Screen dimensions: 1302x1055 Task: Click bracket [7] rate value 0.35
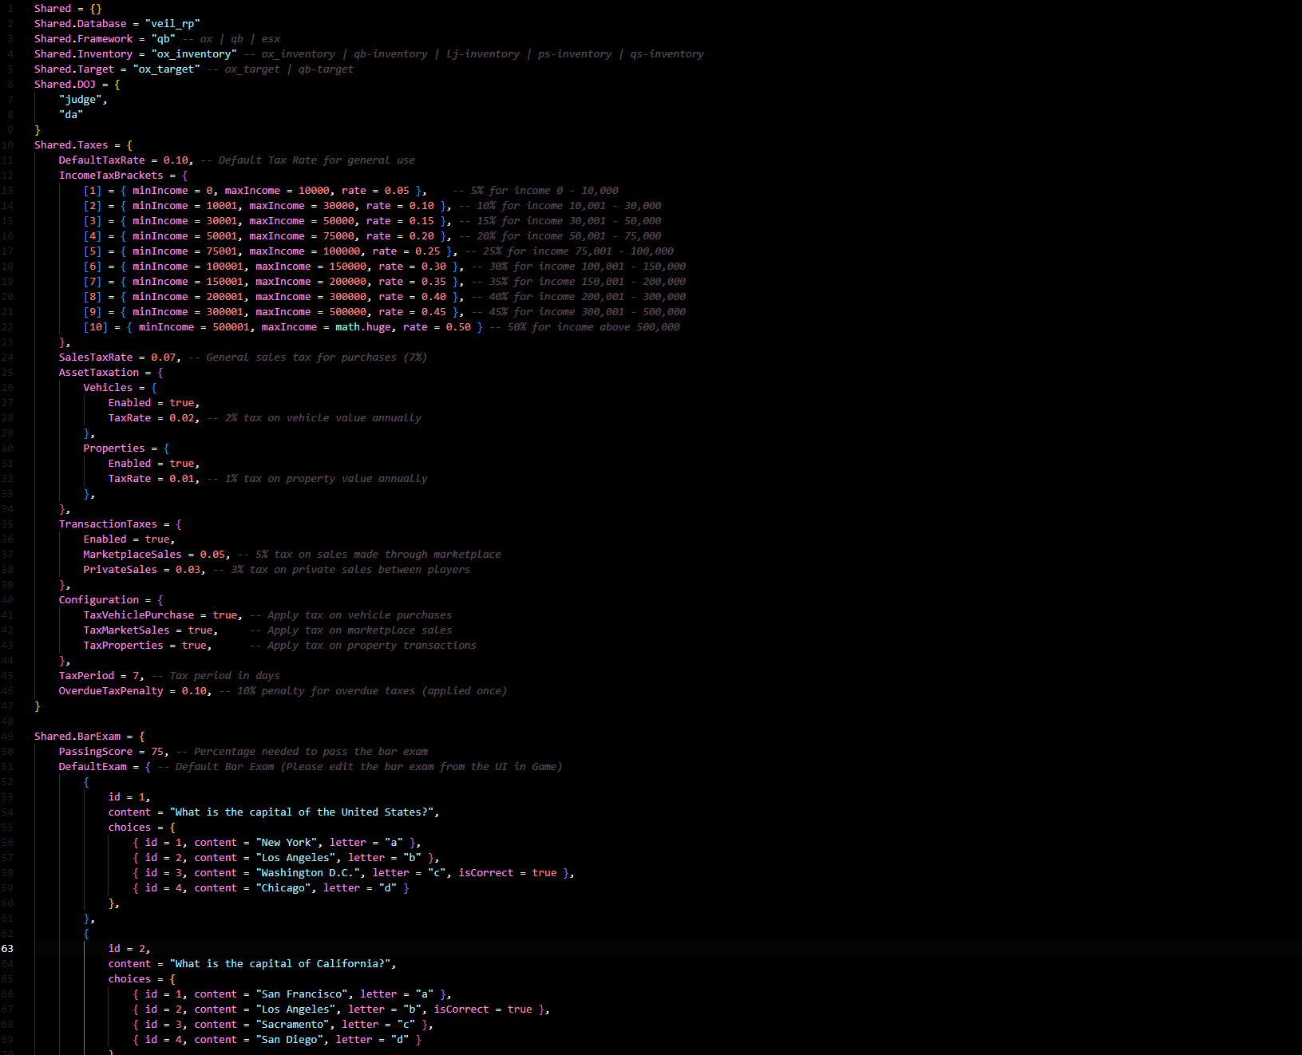(433, 281)
